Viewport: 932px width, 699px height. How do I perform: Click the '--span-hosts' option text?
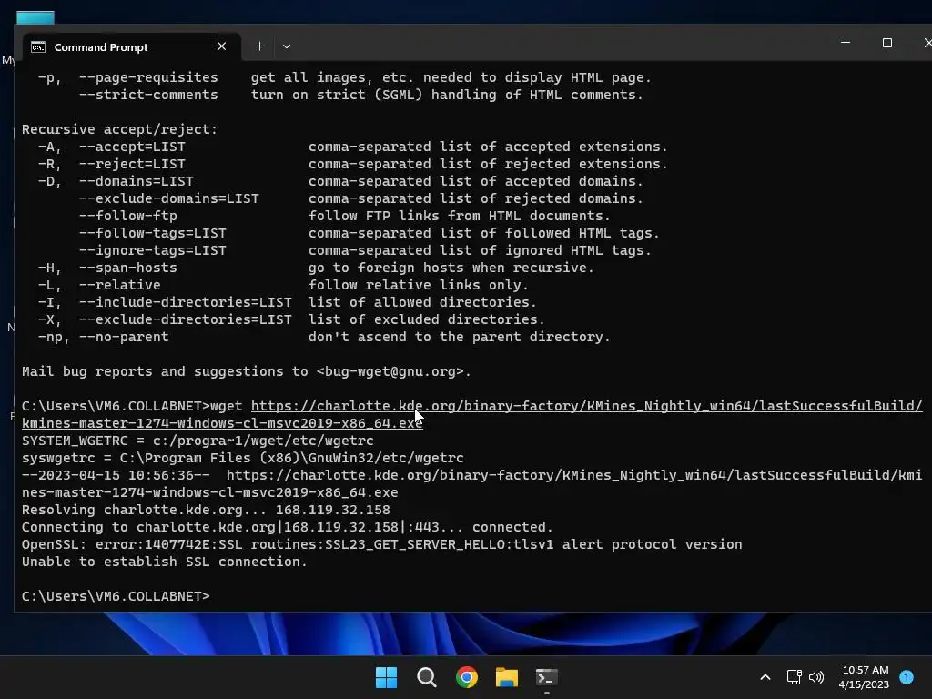[127, 268]
